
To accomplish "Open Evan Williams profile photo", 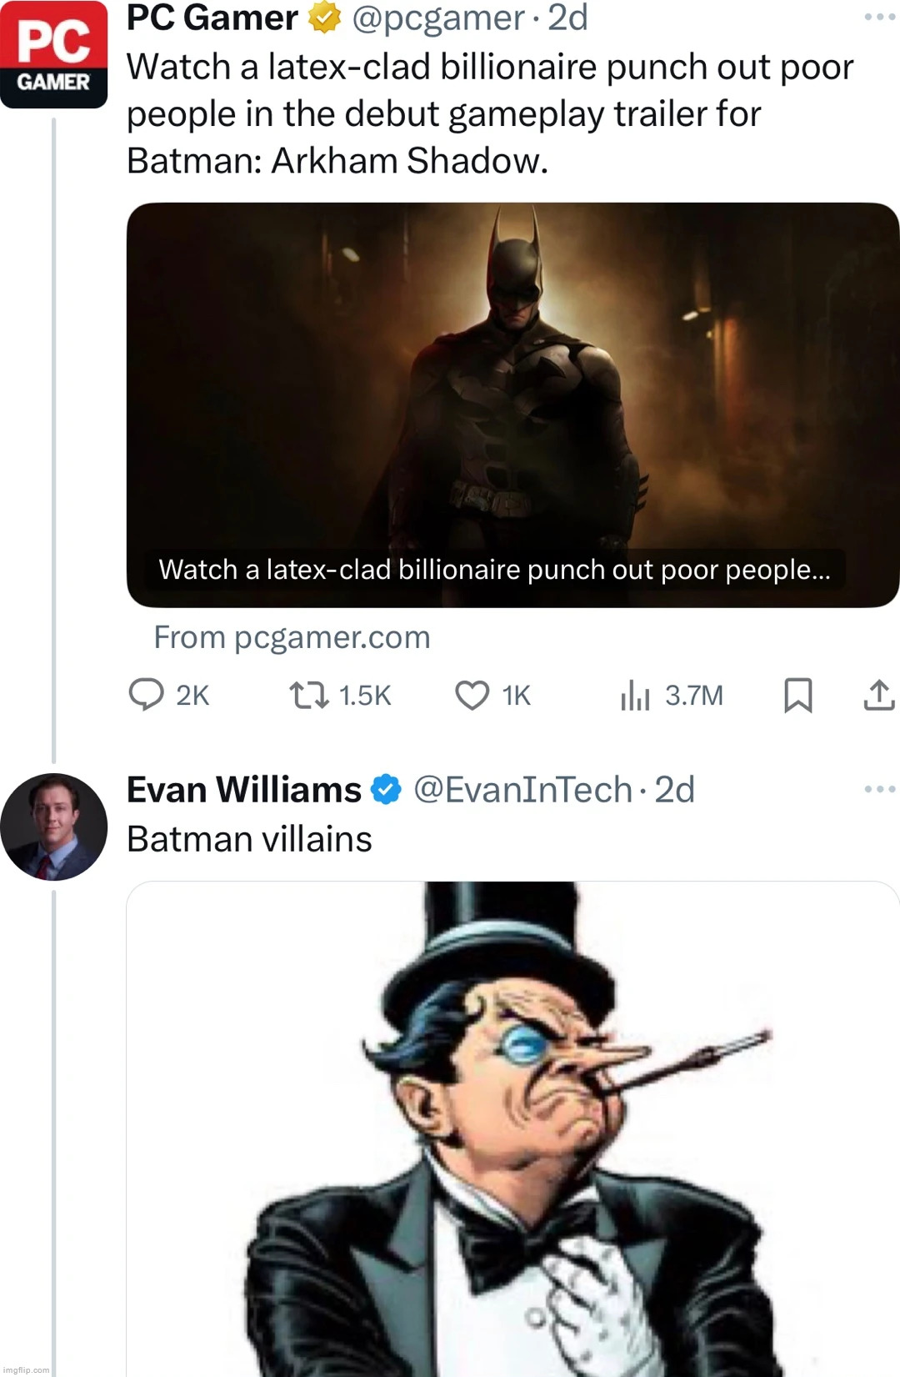I will [54, 827].
